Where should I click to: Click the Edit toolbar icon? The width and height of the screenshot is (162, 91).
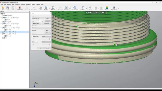point(13,8)
